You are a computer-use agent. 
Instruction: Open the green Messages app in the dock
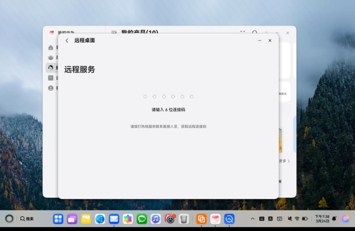[142, 219]
